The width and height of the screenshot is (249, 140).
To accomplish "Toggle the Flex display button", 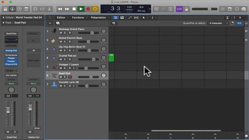I will click(136, 17).
